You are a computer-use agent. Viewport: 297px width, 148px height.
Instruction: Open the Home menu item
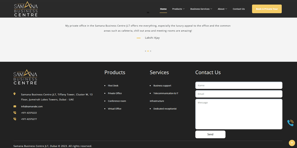[163, 9]
